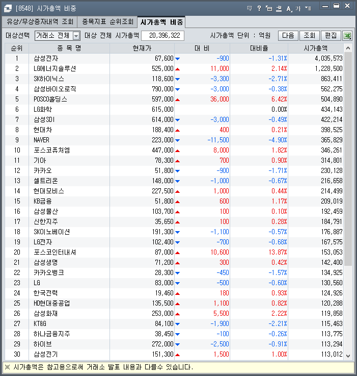Select the 시가총액 비중 tab
Viewport: 357px width, 376px height.
tap(161, 22)
